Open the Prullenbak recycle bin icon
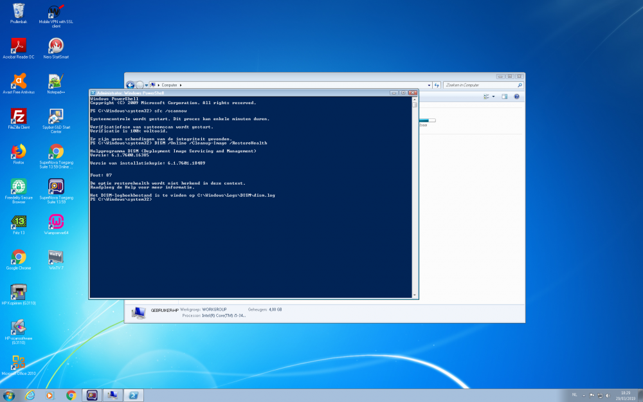The height and width of the screenshot is (402, 643). pos(18,11)
